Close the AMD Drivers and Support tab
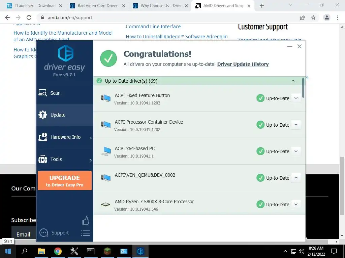345x258 pixels. tap(249, 6)
